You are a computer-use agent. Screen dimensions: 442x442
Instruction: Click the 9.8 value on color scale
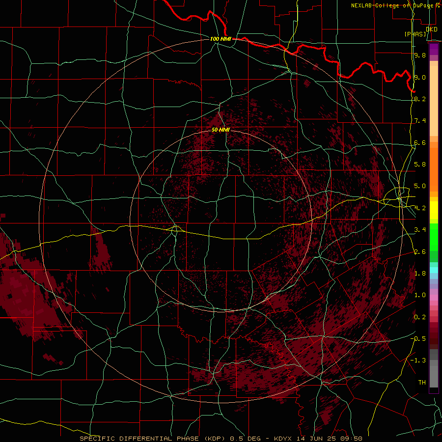[x=420, y=55]
